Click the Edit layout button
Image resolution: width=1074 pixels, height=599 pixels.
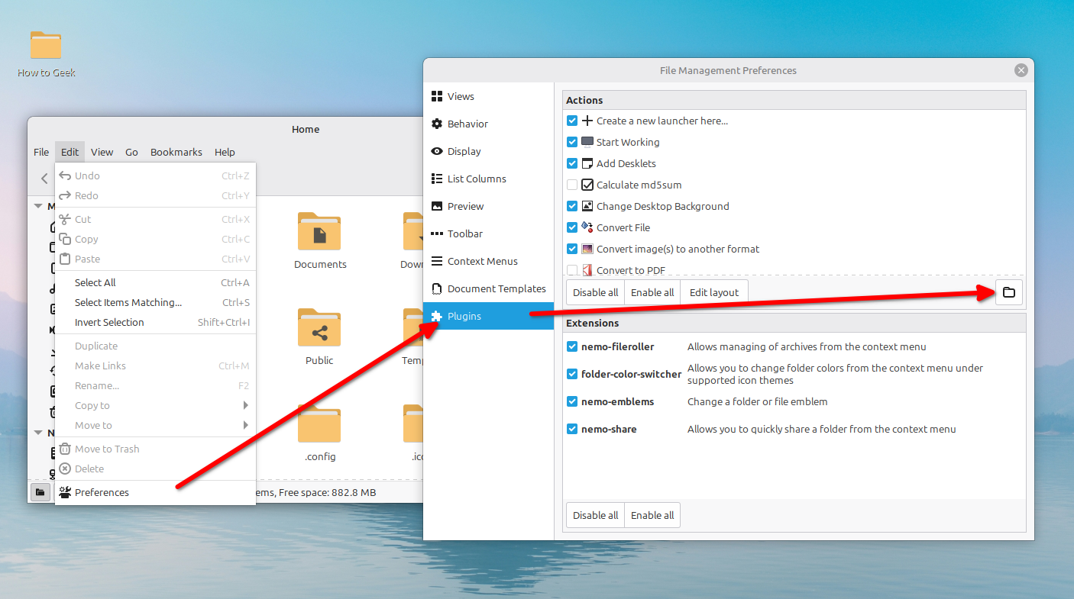(x=714, y=292)
